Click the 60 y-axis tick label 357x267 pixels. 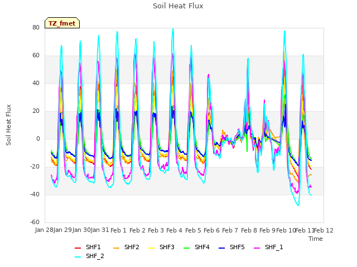pyautogui.click(x=36, y=56)
